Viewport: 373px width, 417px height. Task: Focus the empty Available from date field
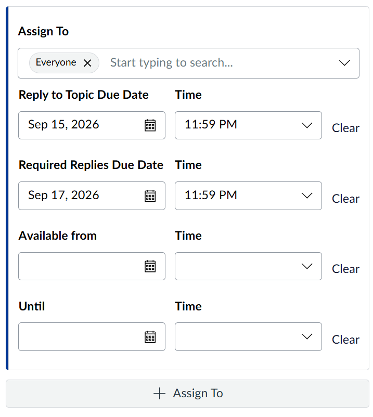[92, 266]
